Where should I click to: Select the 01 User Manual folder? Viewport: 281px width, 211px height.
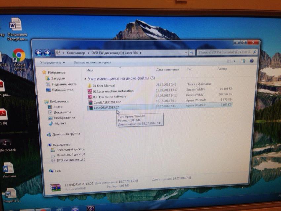103,86
